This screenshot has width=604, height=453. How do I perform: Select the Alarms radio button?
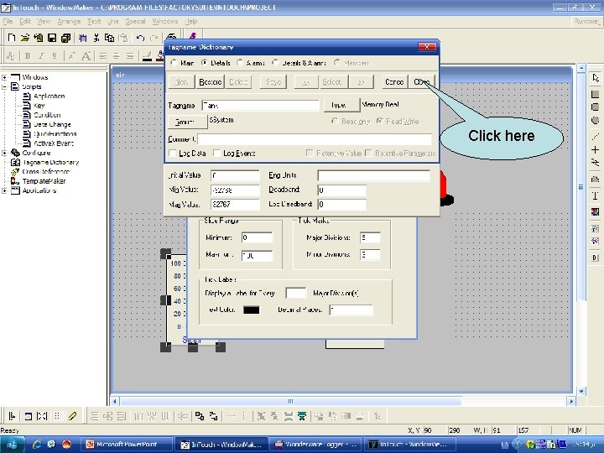(240, 63)
